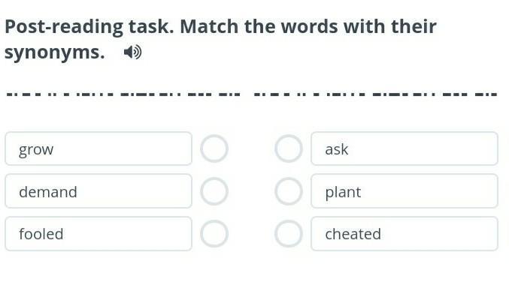Click the word Match in the heading

[x=209, y=26]
